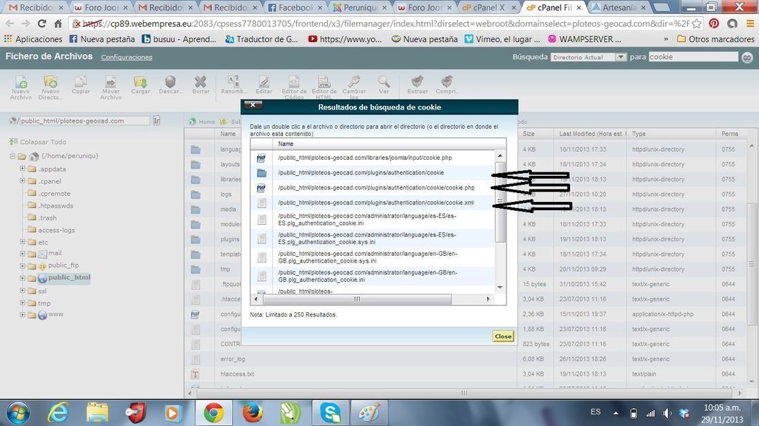Switch to the Artesanía browser tab

pyautogui.click(x=619, y=8)
